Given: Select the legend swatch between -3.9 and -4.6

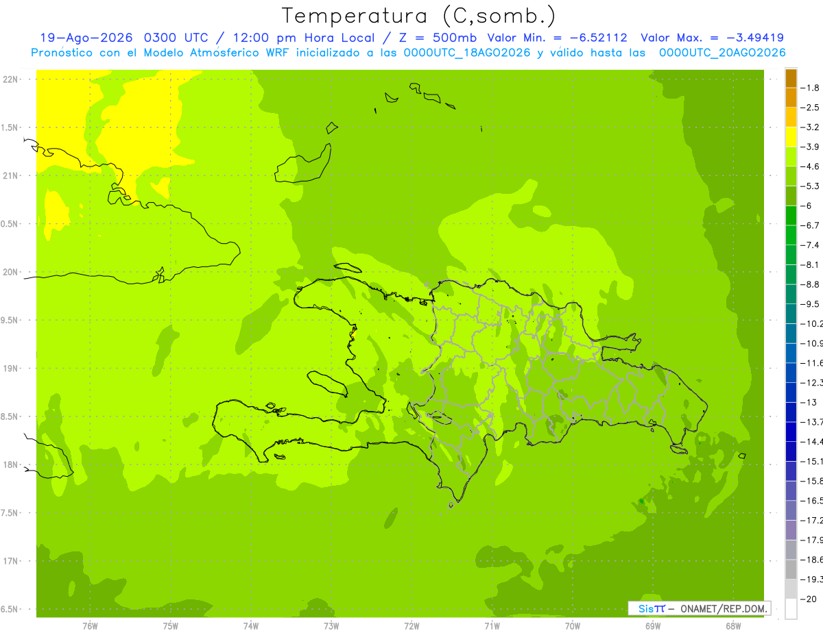Looking at the screenshot, I should (x=791, y=157).
